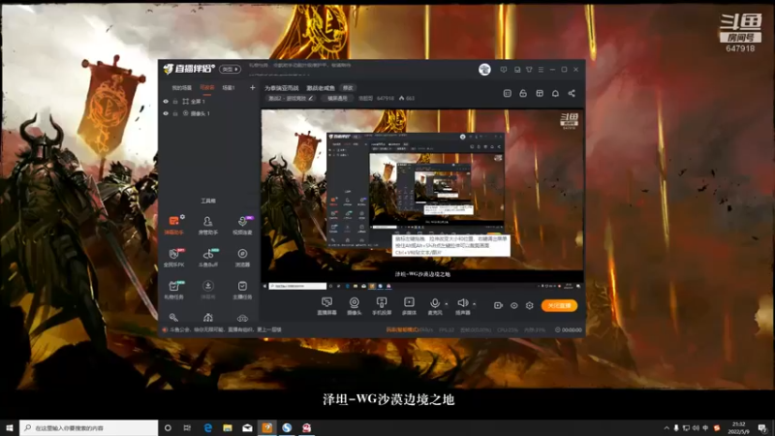Click the 修改 button beside the room title
Image resolution: width=775 pixels, height=436 pixels.
(348, 88)
